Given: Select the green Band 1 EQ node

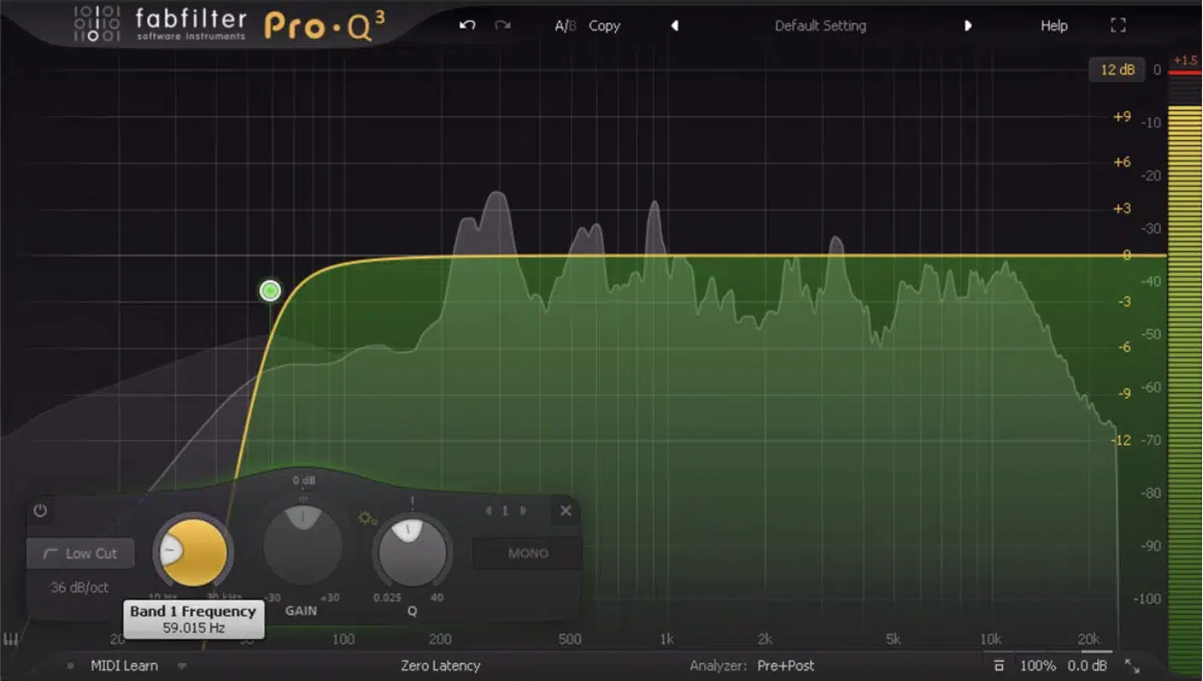Looking at the screenshot, I should tap(270, 291).
